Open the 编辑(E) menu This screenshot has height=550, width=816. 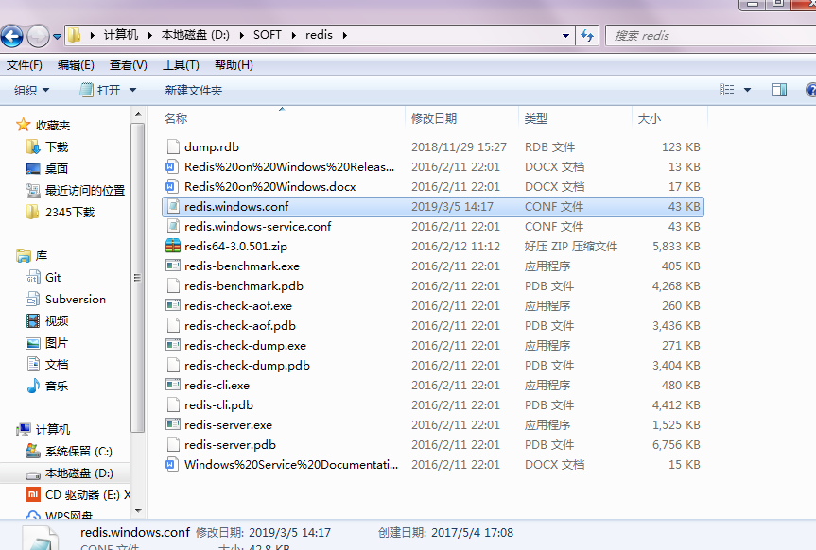click(x=76, y=65)
